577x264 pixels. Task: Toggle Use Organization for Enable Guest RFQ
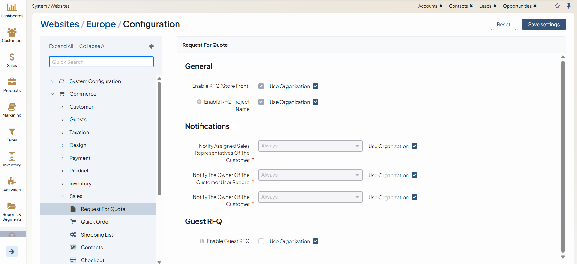[x=316, y=241]
